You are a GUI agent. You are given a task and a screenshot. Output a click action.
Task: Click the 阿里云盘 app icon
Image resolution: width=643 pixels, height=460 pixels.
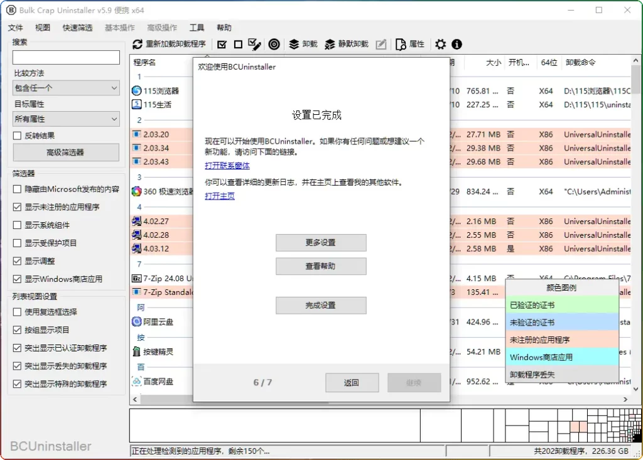(x=136, y=322)
